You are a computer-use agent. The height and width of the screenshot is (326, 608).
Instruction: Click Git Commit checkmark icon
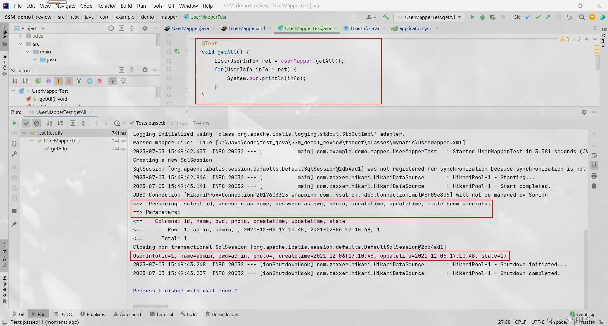click(x=538, y=17)
